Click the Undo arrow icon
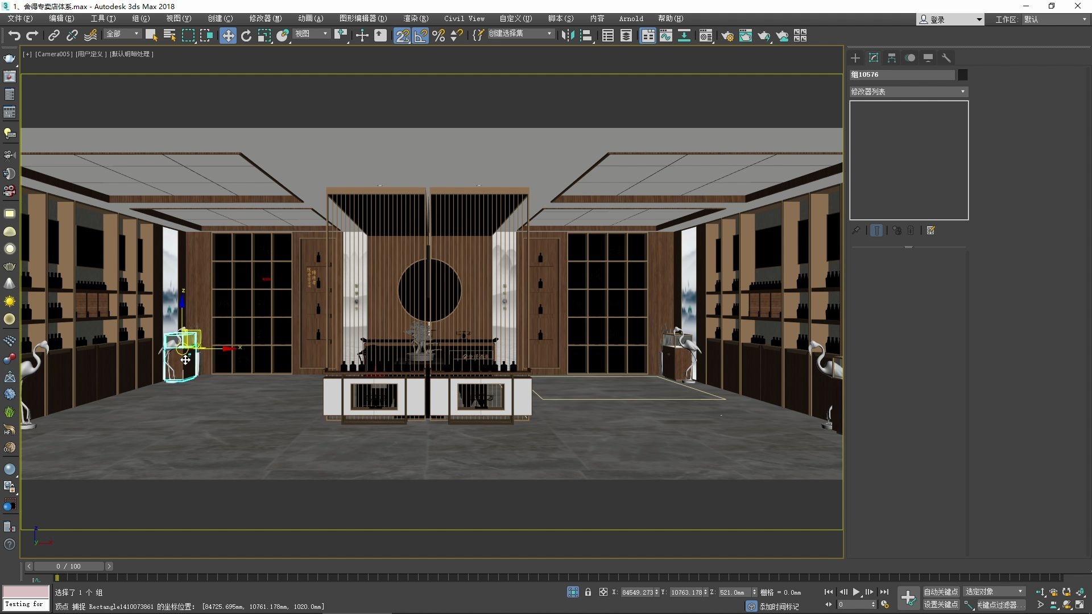The height and width of the screenshot is (614, 1092). pos(14,36)
